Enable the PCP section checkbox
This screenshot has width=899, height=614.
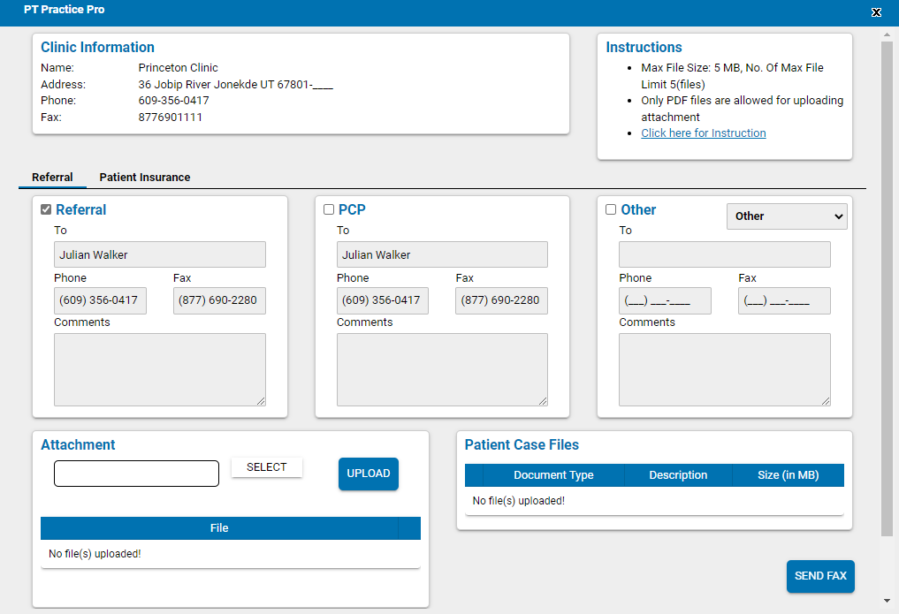327,209
